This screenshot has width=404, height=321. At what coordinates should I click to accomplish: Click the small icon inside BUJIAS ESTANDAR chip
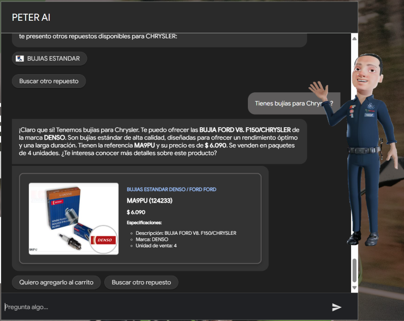pos(20,58)
